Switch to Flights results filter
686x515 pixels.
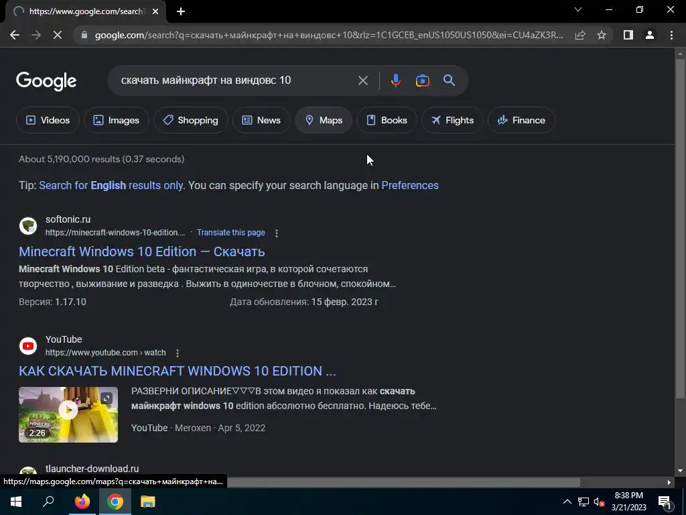452,120
